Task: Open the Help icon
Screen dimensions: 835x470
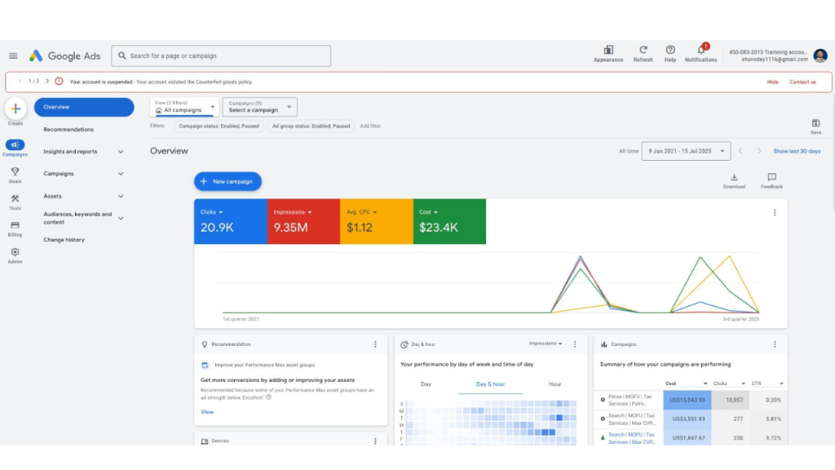Action: click(670, 54)
